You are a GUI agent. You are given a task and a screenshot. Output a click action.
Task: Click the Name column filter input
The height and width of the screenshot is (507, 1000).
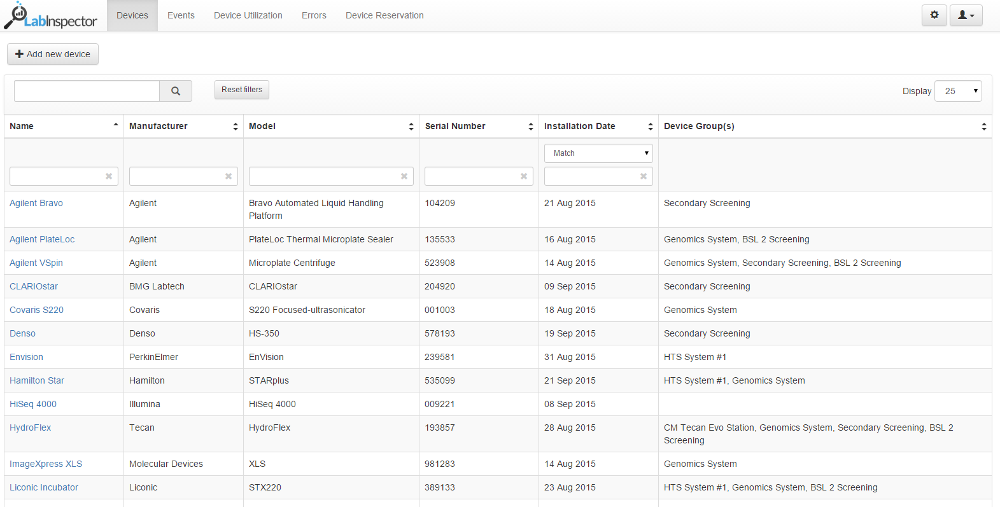click(64, 176)
